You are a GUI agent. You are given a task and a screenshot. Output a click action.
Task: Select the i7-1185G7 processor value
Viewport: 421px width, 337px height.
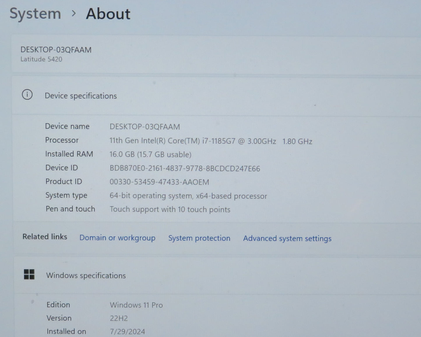coord(211,141)
